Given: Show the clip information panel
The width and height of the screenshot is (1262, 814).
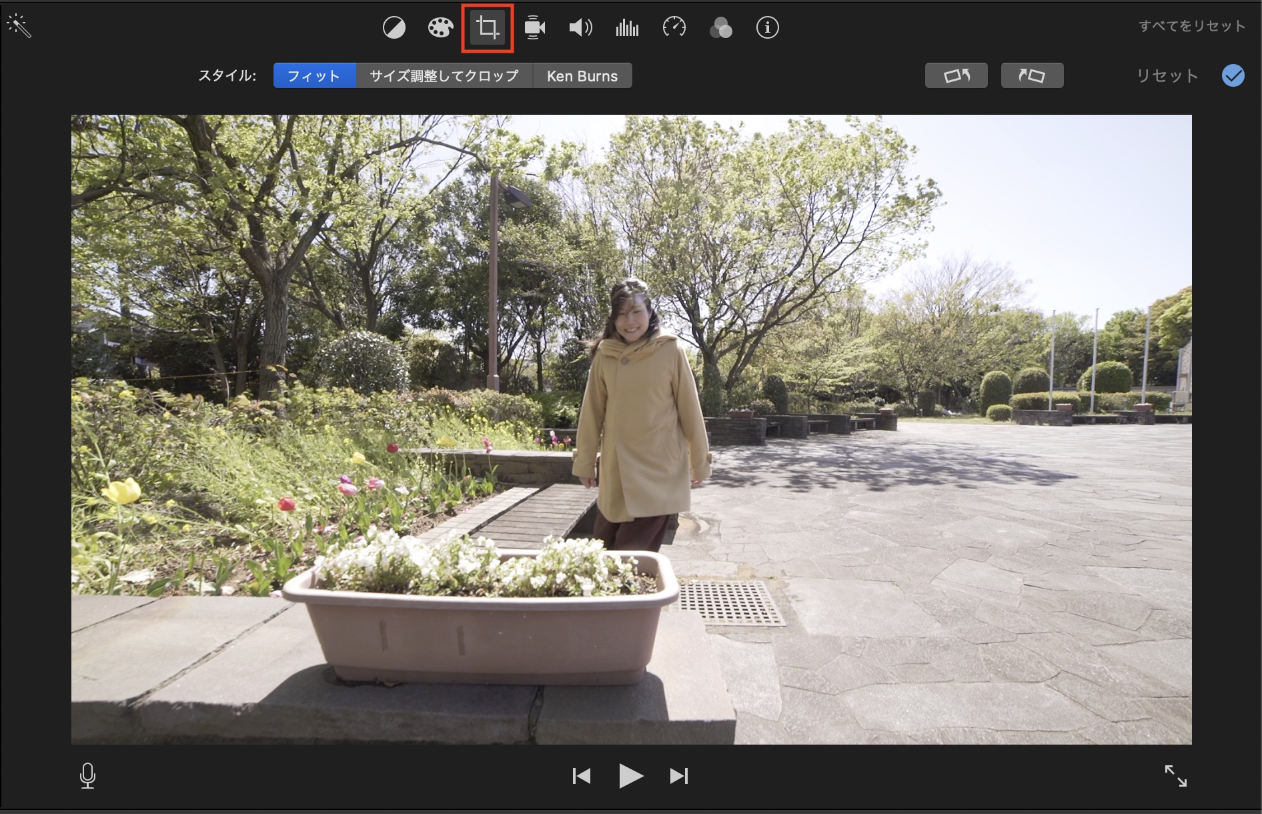Looking at the screenshot, I should coord(768,28).
